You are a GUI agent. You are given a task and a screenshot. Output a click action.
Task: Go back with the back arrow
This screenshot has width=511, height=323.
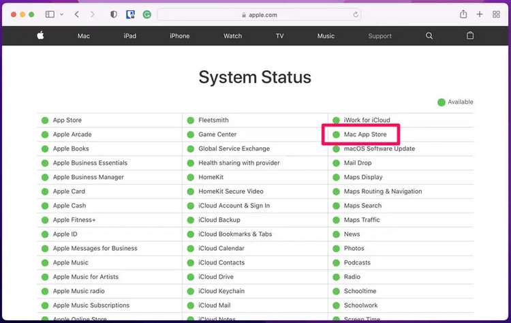tap(77, 14)
